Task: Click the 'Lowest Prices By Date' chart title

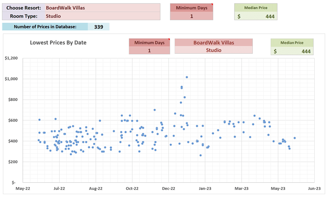Action: tap(58, 42)
